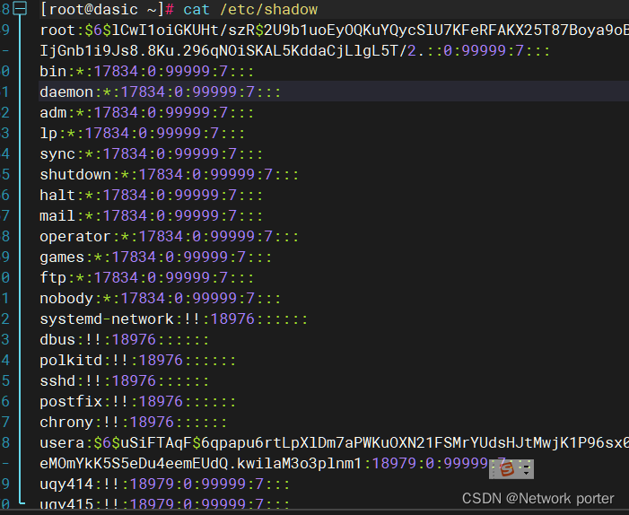
Task: Click the 'halt' user entry
Action: tap(152, 196)
